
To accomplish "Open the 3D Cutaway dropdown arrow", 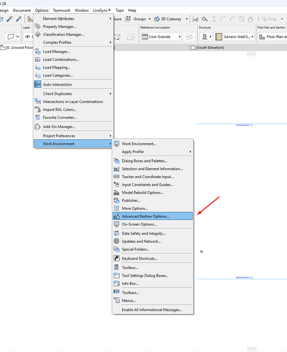I will 187,19.
